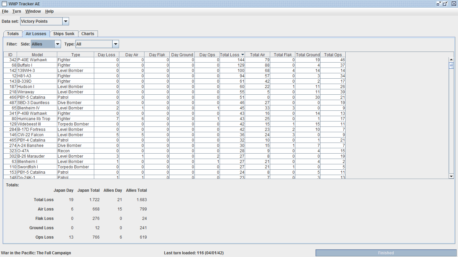
Task: Click the table scrollbar up arrow
Action: [x=451, y=60]
